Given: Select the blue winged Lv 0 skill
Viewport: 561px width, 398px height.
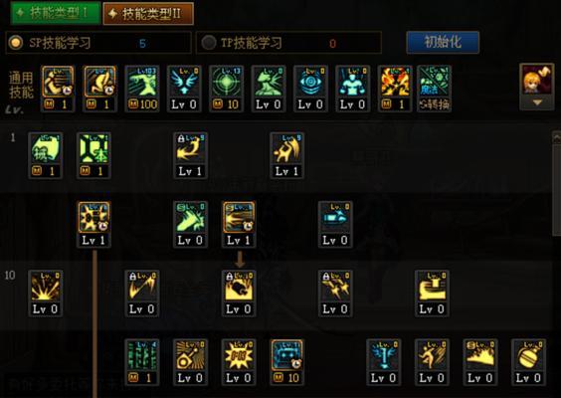Looking at the screenshot, I should coord(184,89).
